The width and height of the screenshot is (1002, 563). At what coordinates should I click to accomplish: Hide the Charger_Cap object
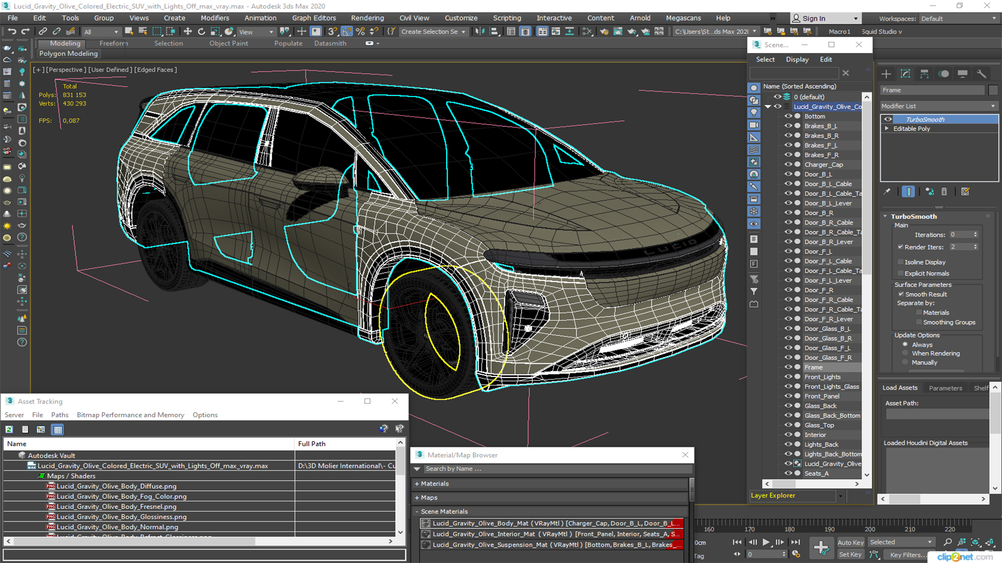click(788, 165)
